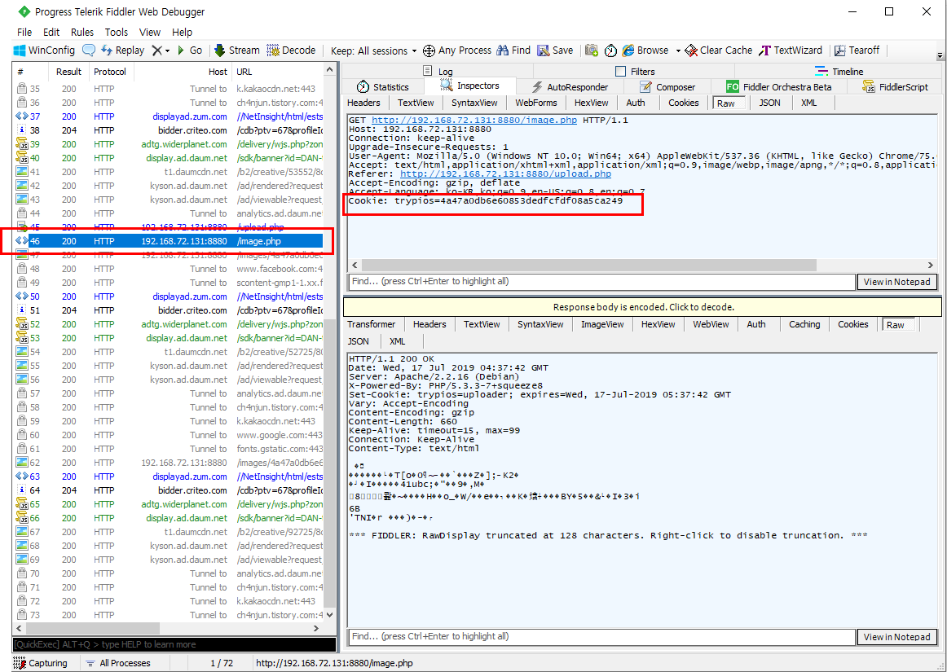
Task: Click request pane View in Notepad
Action: (x=896, y=281)
